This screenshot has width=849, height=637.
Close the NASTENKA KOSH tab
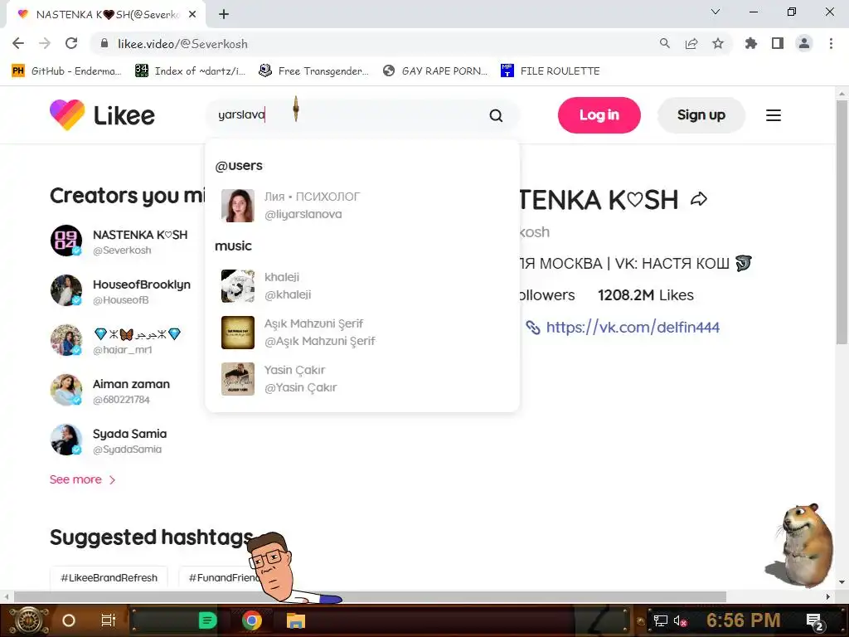coord(192,15)
